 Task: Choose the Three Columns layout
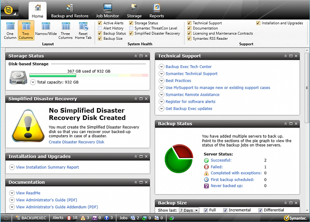pos(66,30)
